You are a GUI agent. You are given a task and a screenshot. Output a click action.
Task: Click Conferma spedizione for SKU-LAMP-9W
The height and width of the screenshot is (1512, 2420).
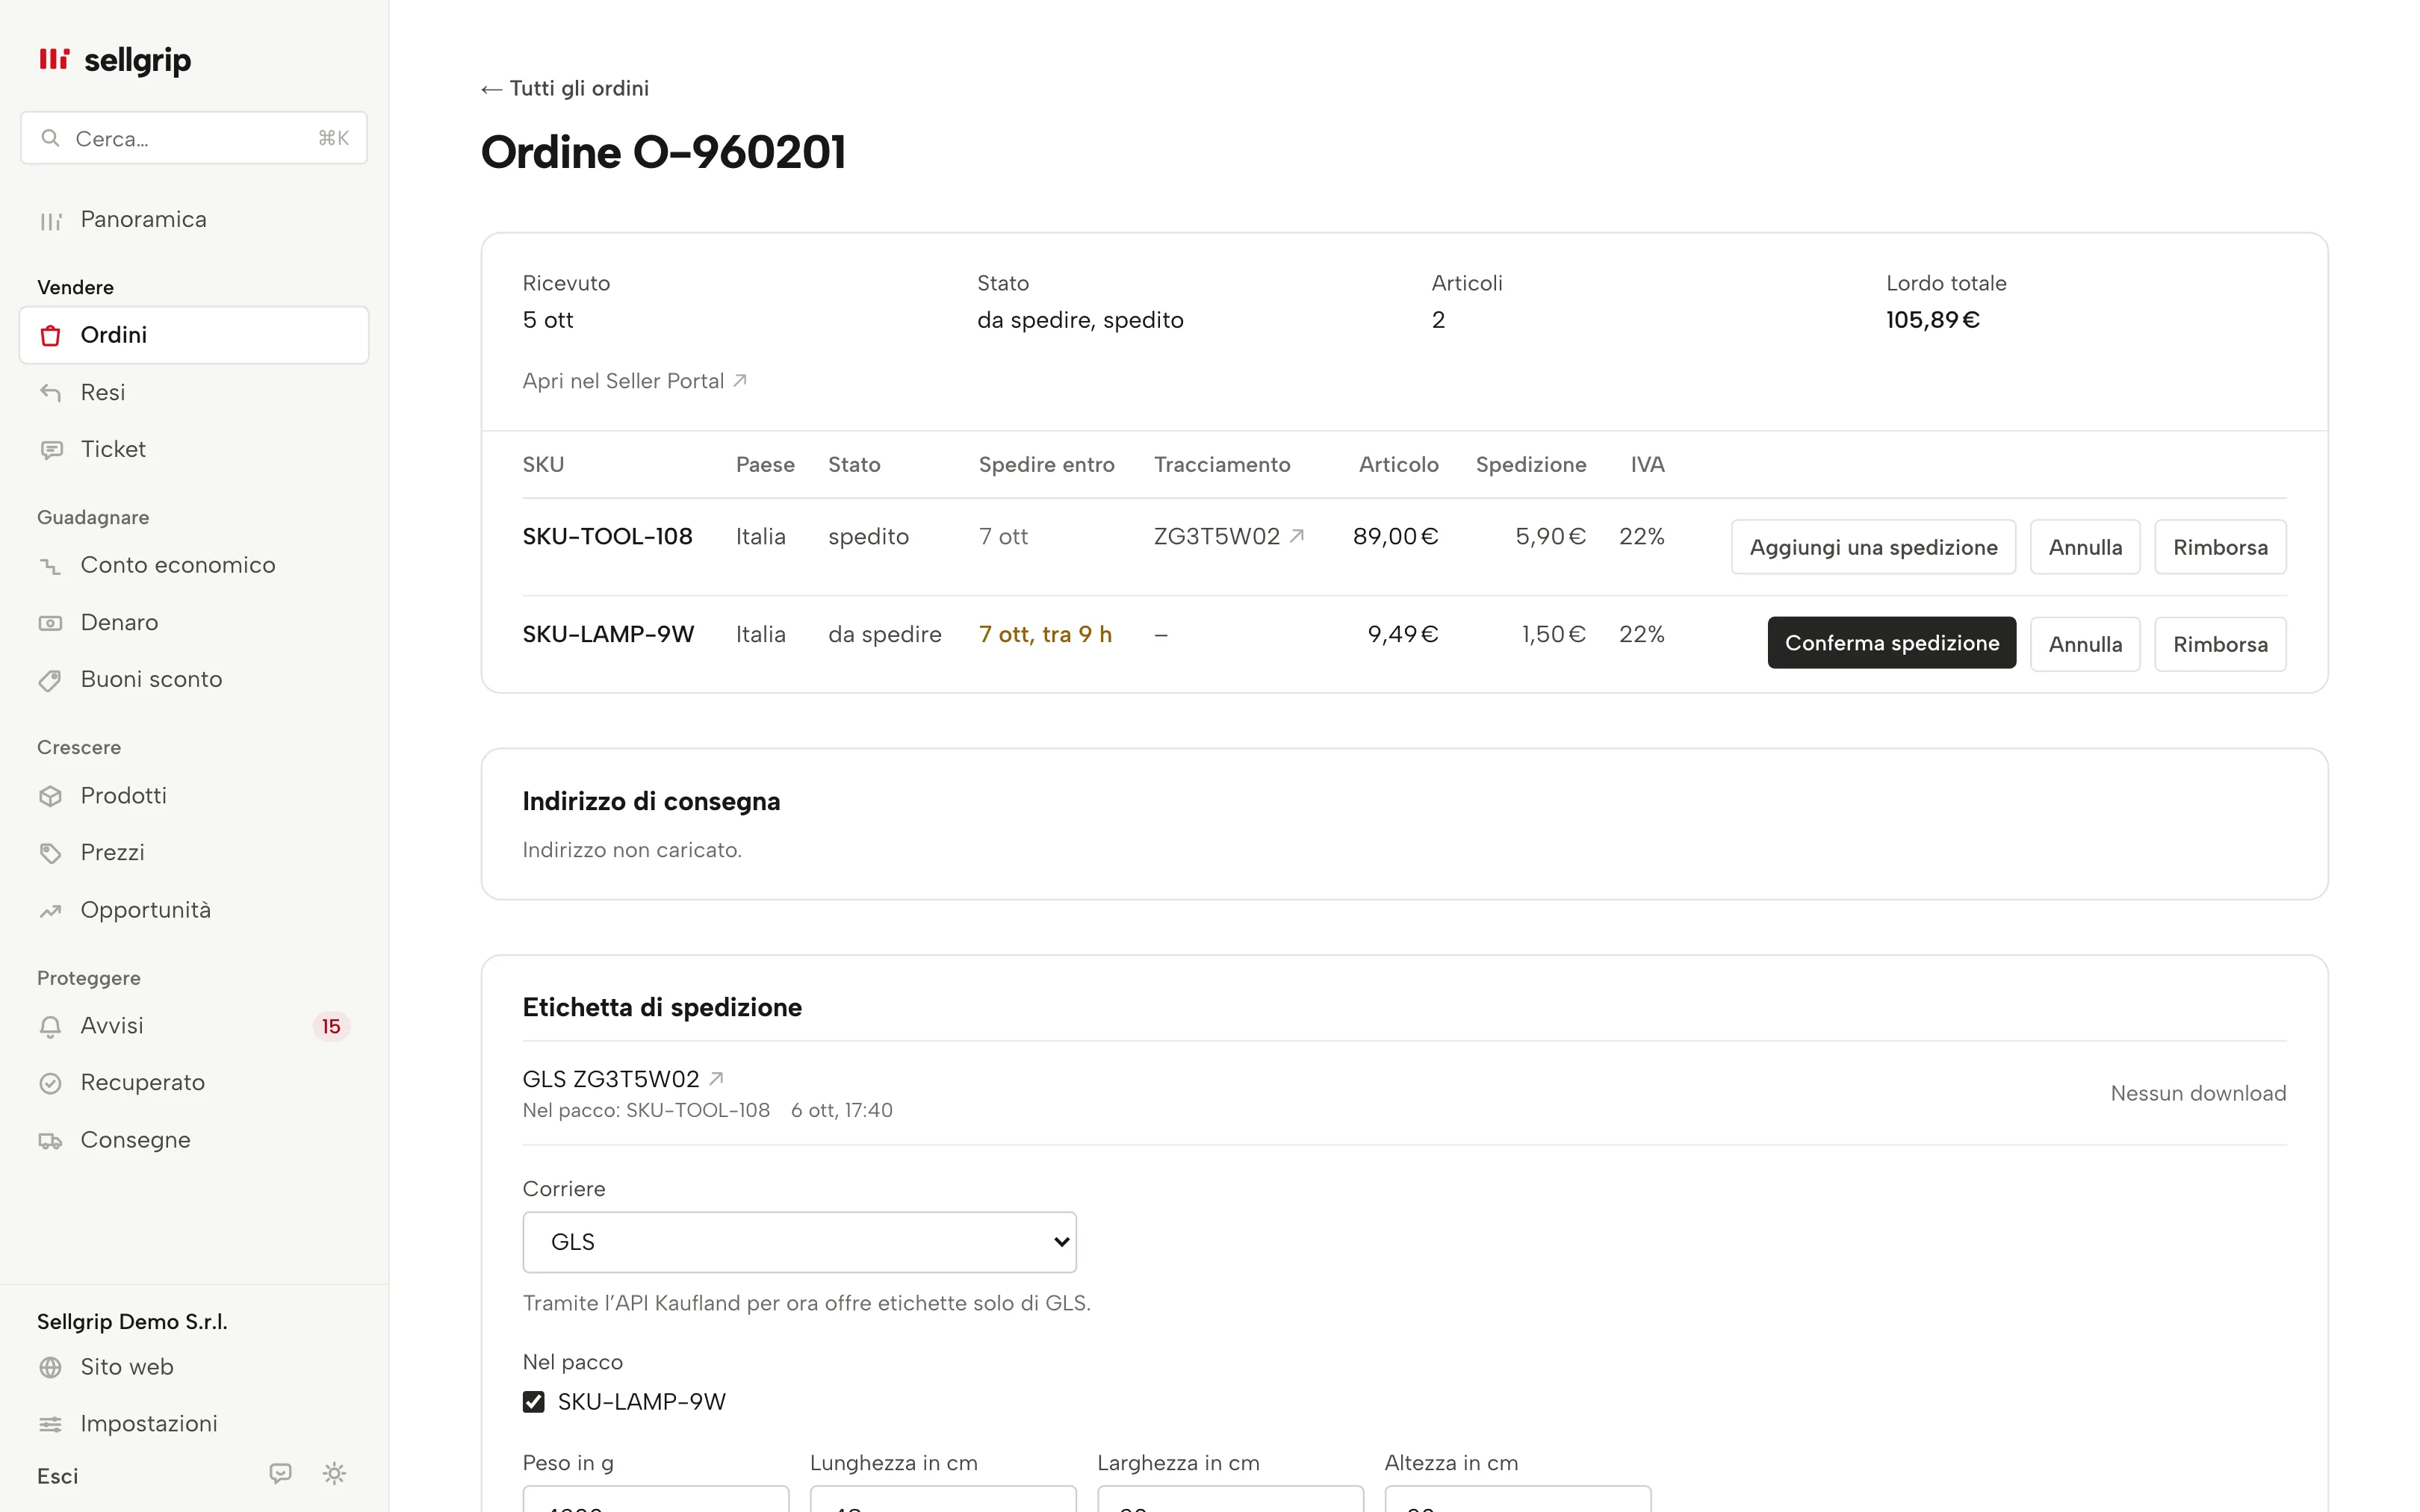pyautogui.click(x=1891, y=643)
